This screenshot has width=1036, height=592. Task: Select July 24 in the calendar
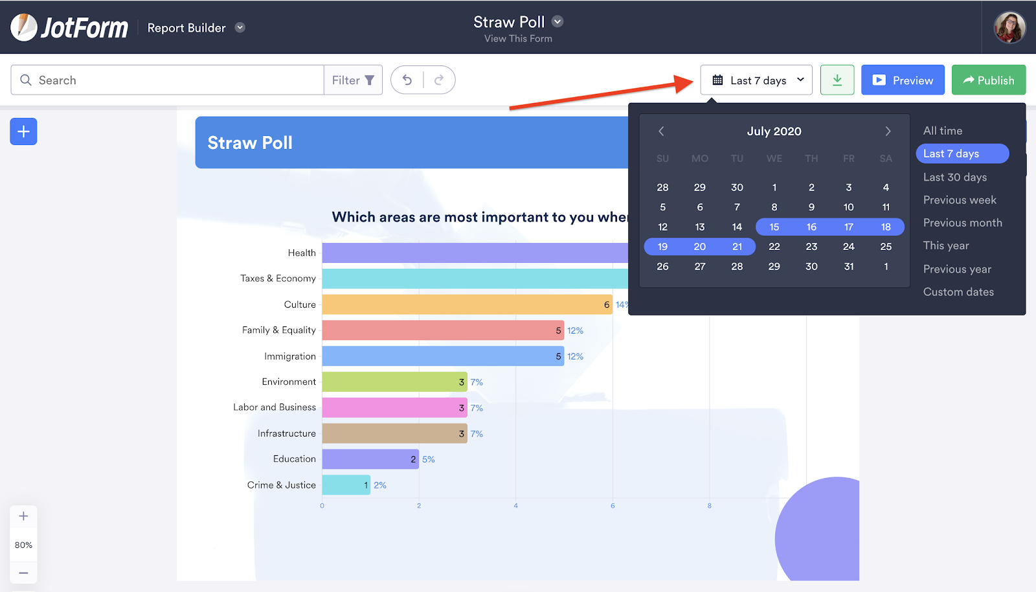pos(848,247)
